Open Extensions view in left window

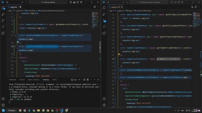click(3, 33)
